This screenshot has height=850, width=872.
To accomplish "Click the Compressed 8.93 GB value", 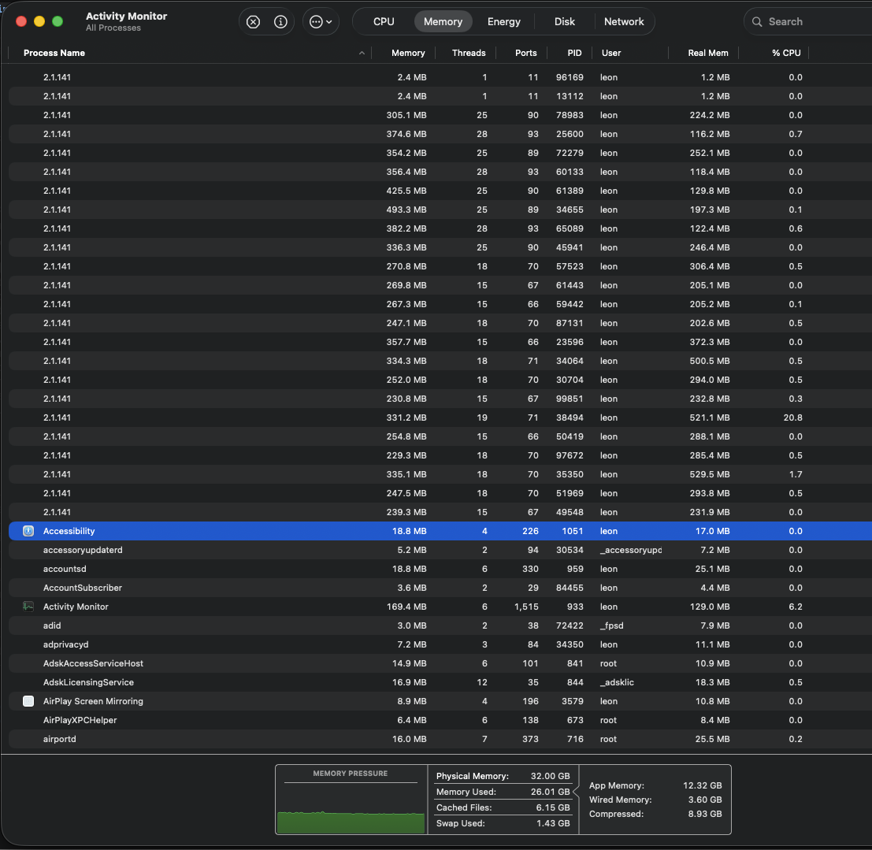I will (x=704, y=814).
